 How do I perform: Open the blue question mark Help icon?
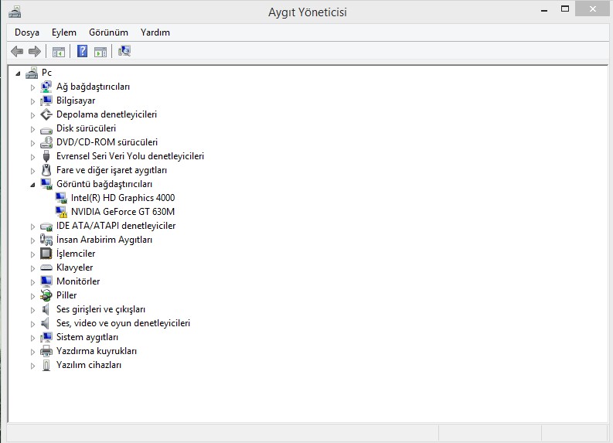point(82,51)
